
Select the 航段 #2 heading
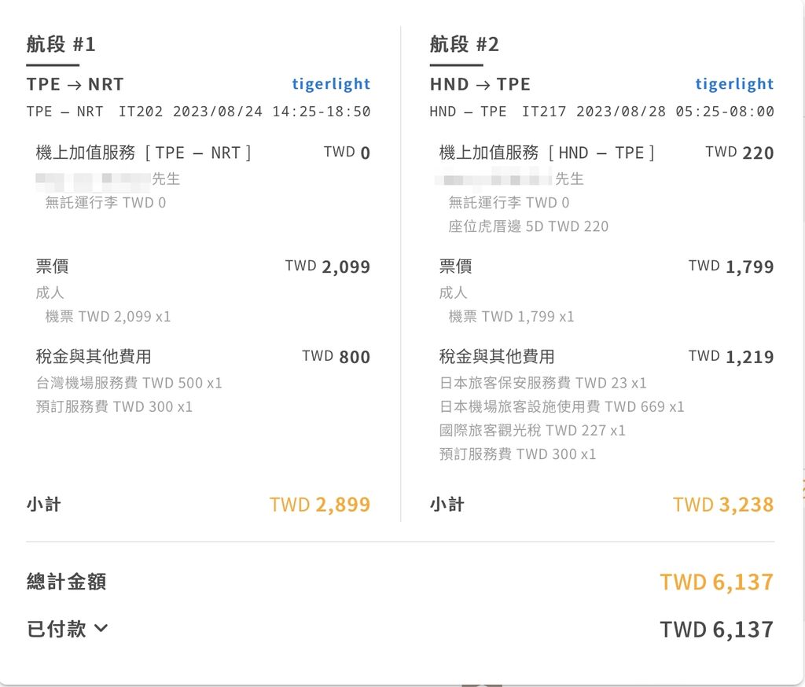click(x=464, y=44)
